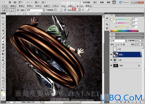
Task: Open the CS Live button
Action: click(124, 2)
